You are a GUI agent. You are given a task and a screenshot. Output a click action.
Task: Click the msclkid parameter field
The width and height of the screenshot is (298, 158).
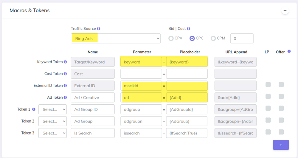click(141, 86)
